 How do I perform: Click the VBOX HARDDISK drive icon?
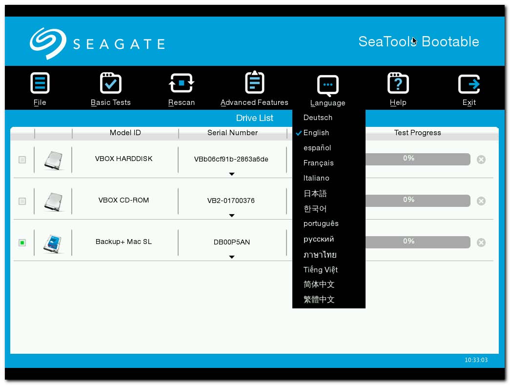53,159
